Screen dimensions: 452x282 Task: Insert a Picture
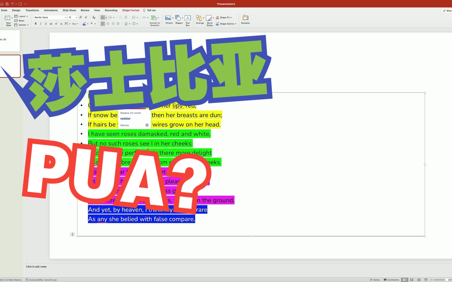pos(169,20)
